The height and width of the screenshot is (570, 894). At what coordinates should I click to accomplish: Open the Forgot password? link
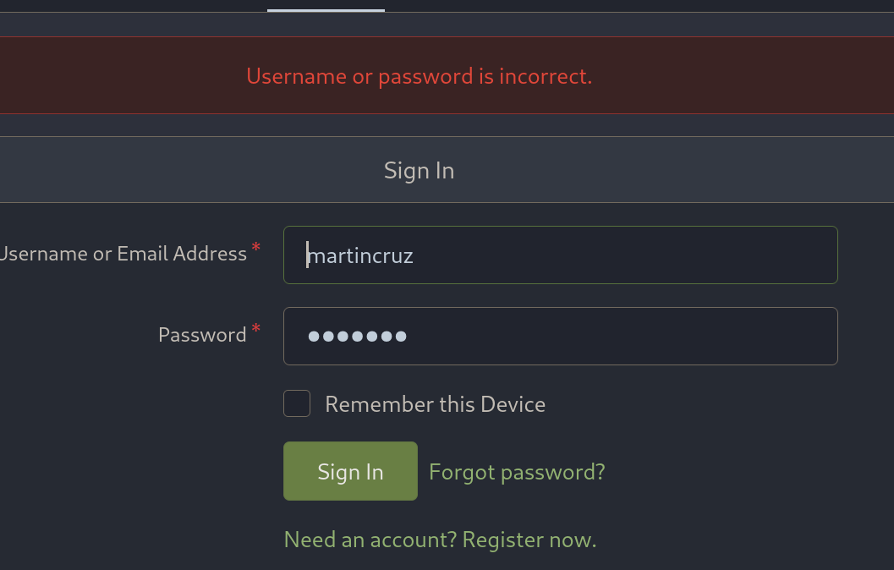[x=517, y=471]
